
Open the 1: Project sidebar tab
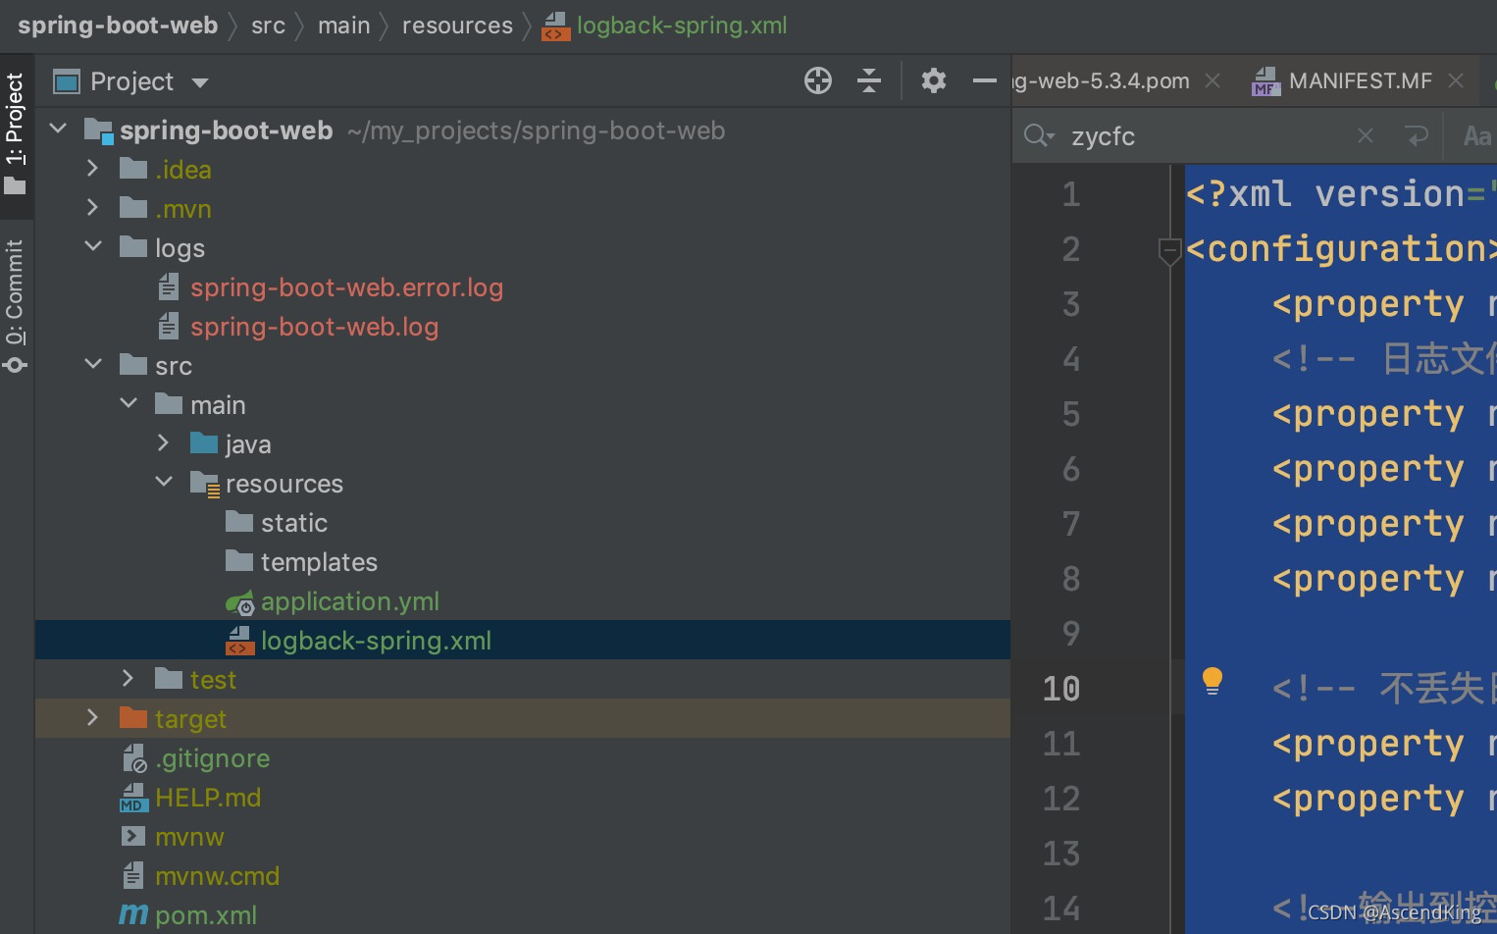(x=15, y=134)
